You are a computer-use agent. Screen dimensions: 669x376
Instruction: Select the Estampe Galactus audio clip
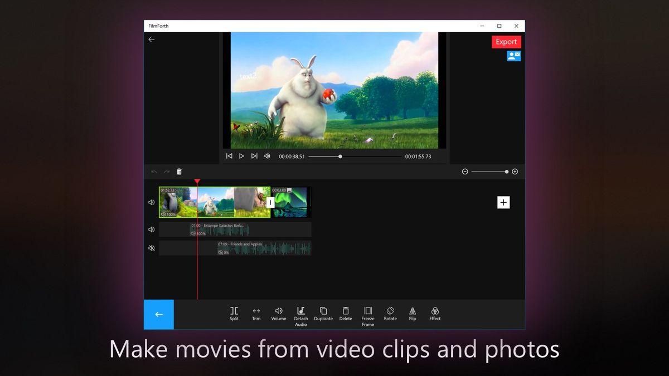219,229
